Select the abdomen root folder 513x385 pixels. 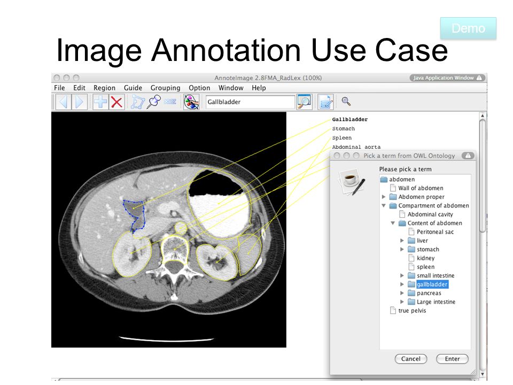[398, 180]
